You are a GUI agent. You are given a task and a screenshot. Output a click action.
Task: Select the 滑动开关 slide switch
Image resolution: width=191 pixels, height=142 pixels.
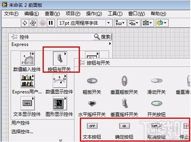pos(157,80)
